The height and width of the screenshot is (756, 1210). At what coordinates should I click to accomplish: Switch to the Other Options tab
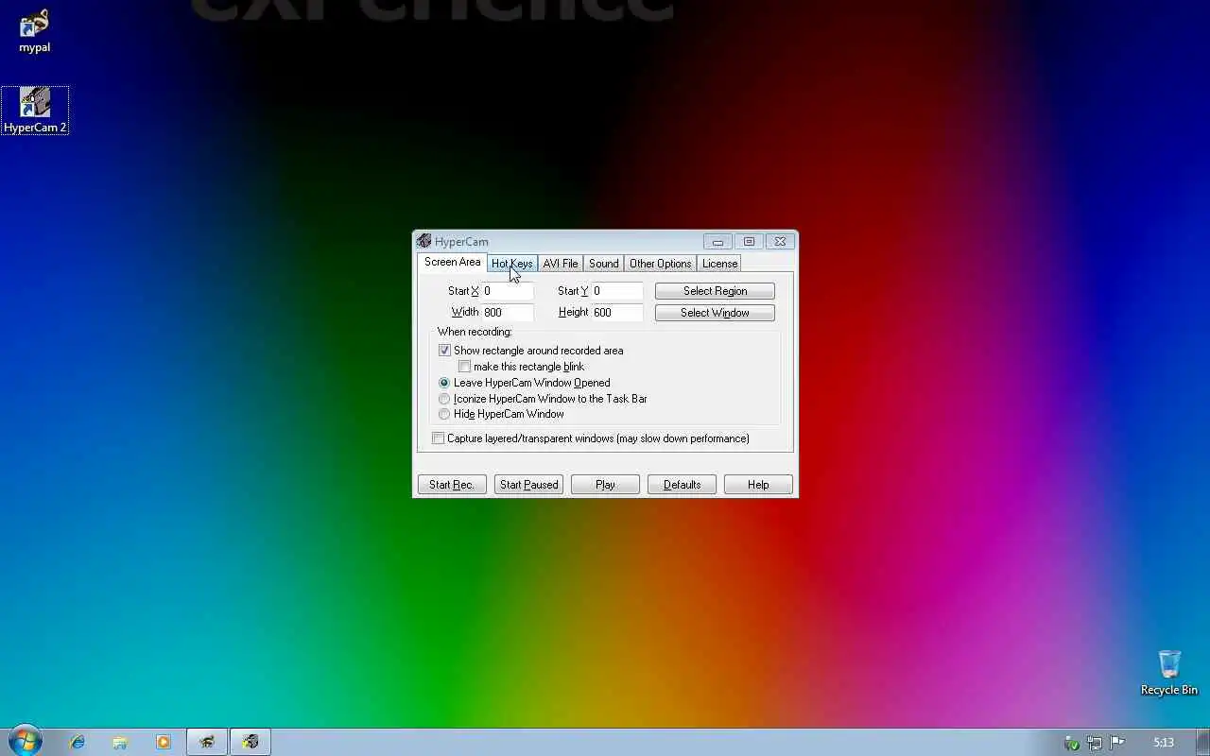pos(660,264)
